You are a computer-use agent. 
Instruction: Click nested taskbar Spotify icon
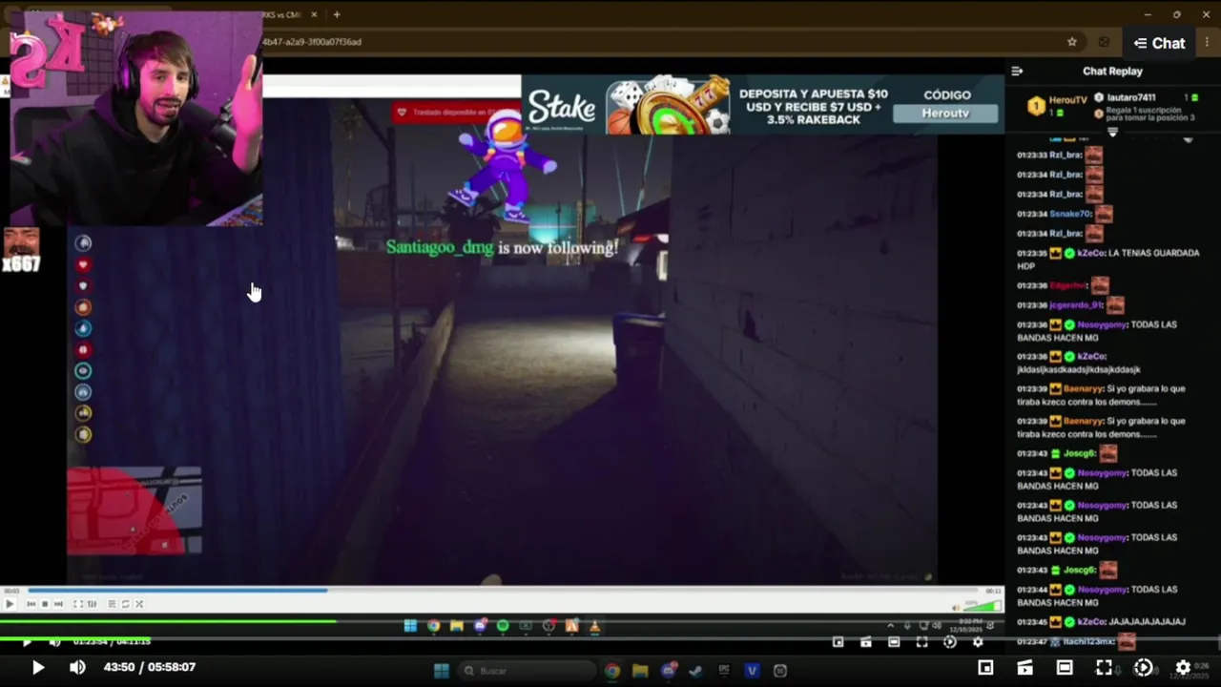pyautogui.click(x=503, y=626)
